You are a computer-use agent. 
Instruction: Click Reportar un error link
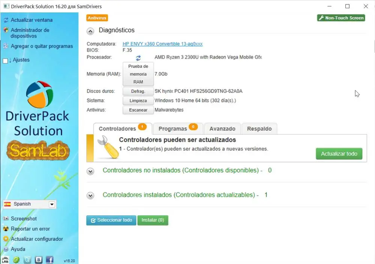point(30,229)
